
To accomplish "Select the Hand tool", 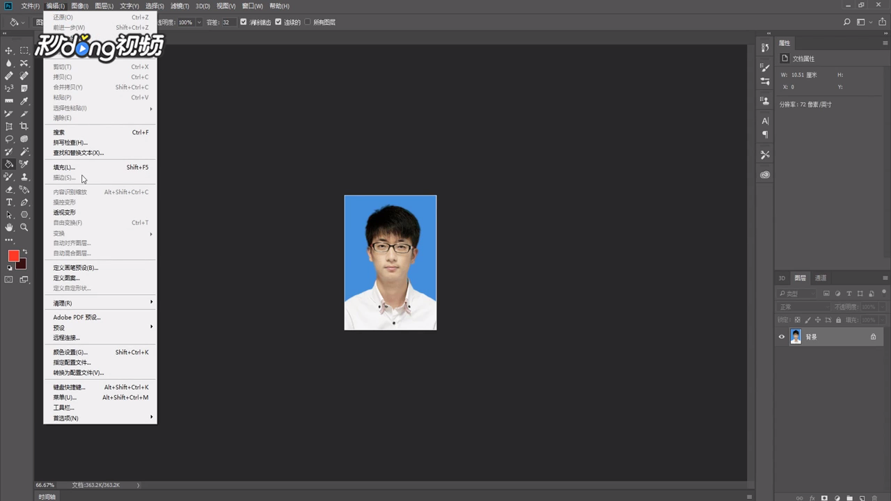I will 8,227.
